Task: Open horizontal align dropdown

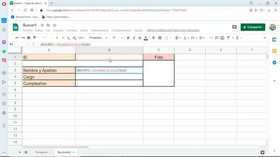Action: click(178, 38)
